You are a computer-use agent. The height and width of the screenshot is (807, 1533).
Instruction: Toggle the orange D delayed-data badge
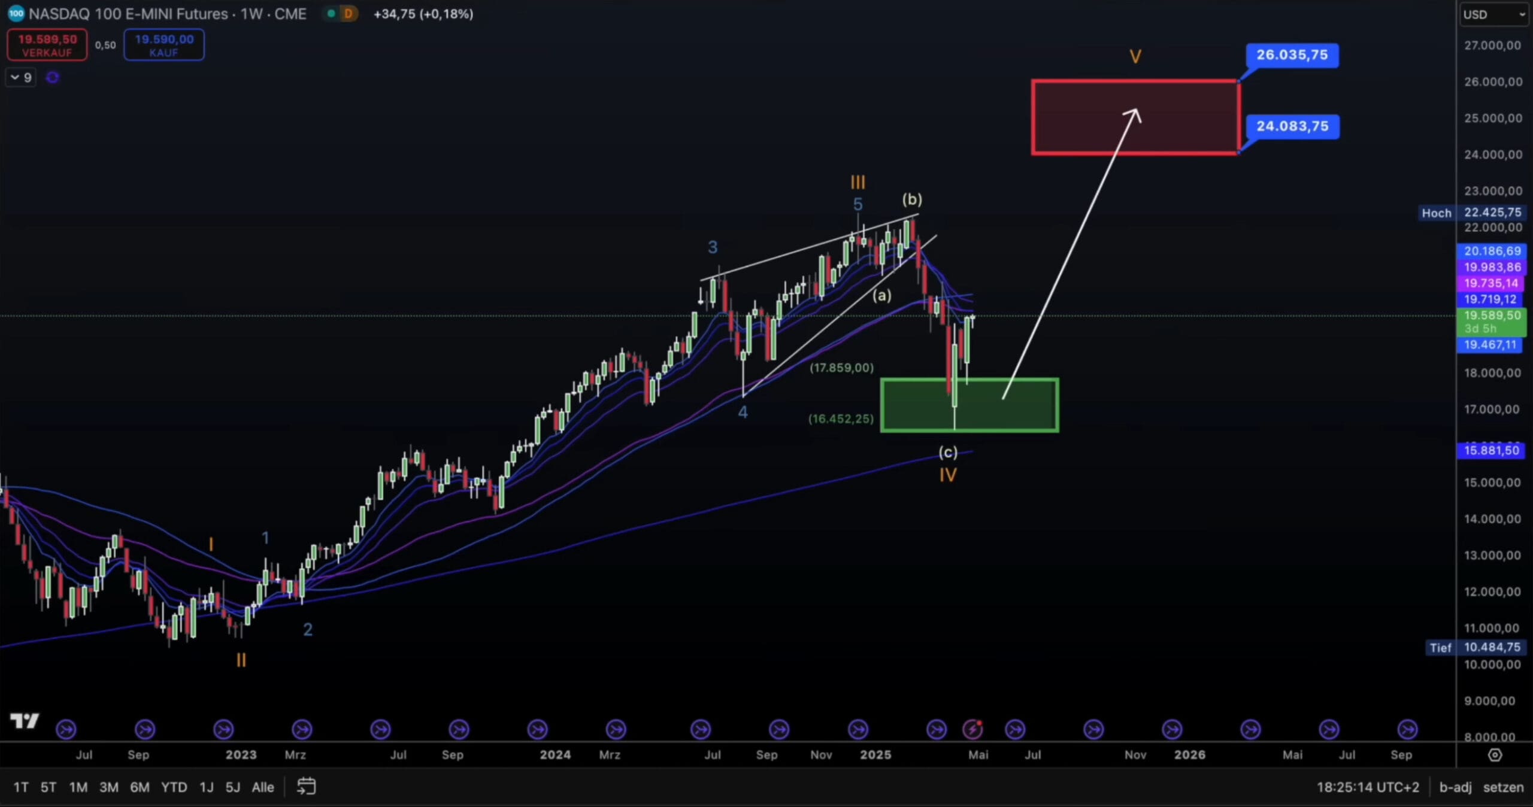point(348,13)
